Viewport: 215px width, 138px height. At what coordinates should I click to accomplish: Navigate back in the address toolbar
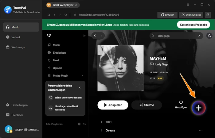55,15
